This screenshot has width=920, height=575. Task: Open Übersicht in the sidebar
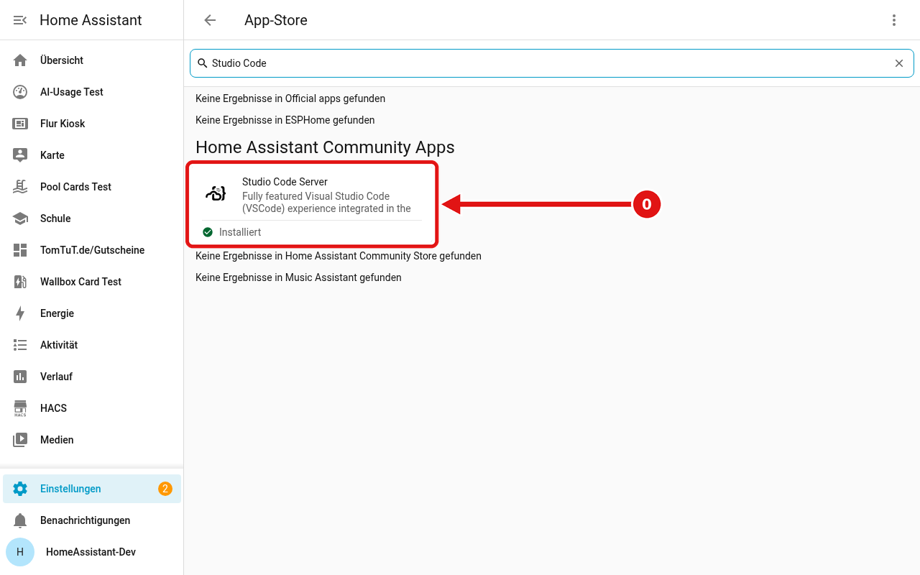[x=92, y=60]
